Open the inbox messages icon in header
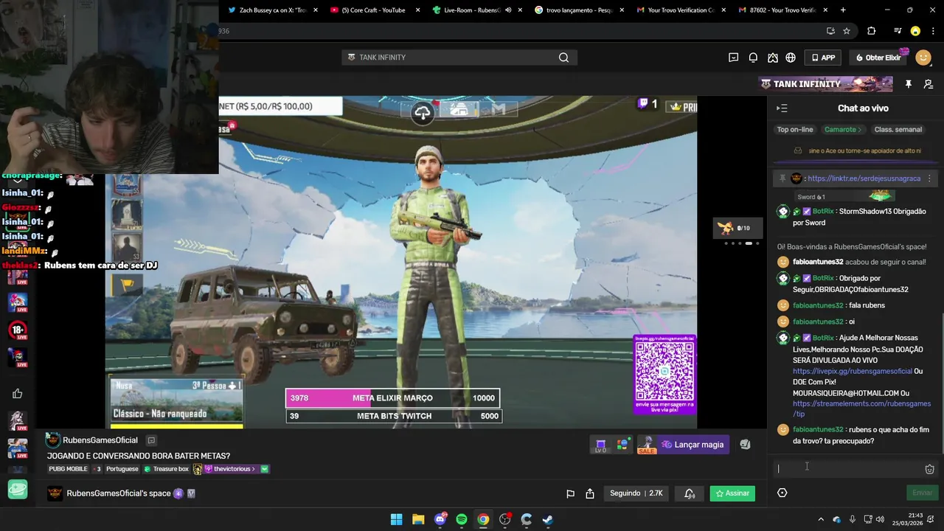This screenshot has width=944, height=531. click(733, 58)
